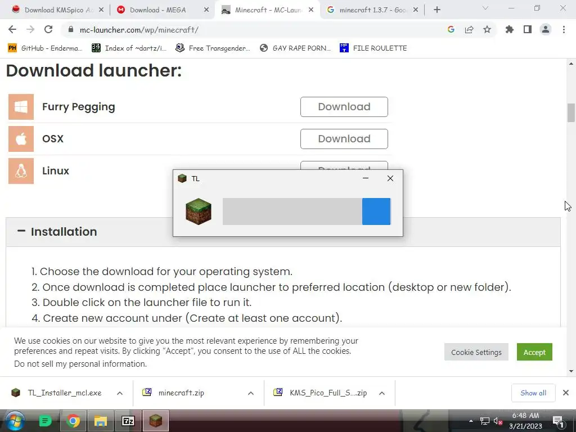Open the Action Center notification icon
This screenshot has width=576, height=432.
[558, 421]
